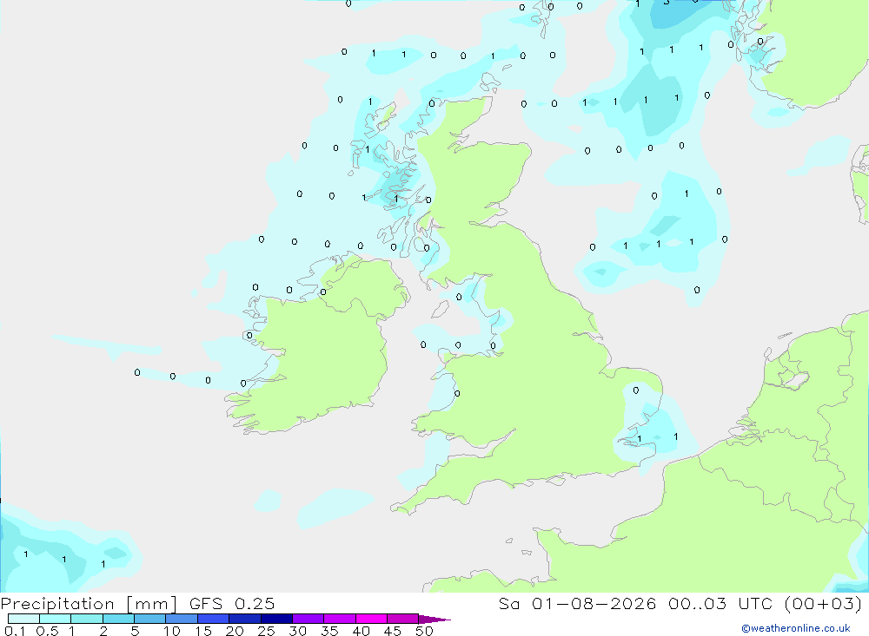Click the date 'Sa 01-08-2026'
The width and height of the screenshot is (869, 636).
click(578, 604)
